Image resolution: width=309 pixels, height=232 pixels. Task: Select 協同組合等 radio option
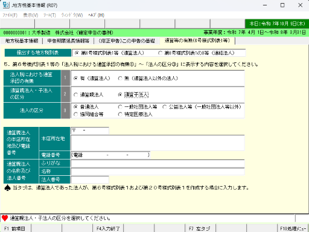point(89,114)
